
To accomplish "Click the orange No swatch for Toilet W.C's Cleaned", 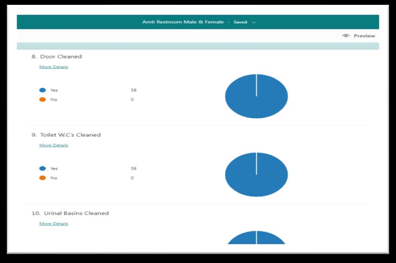I will (42, 178).
